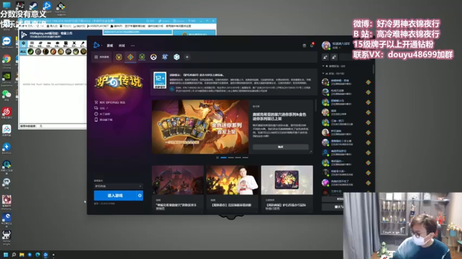Select the World of Warcraft game icon

click(x=119, y=57)
